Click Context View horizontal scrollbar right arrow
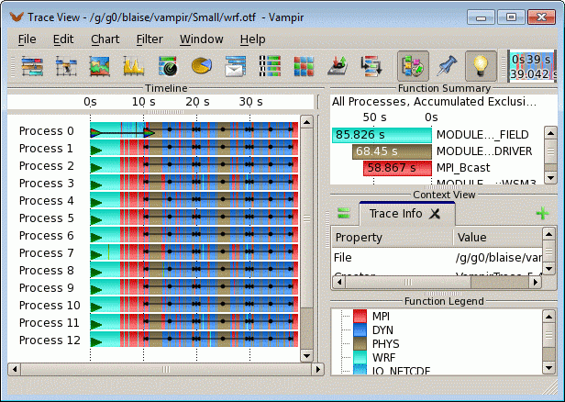The height and width of the screenshot is (402, 565). (536, 282)
